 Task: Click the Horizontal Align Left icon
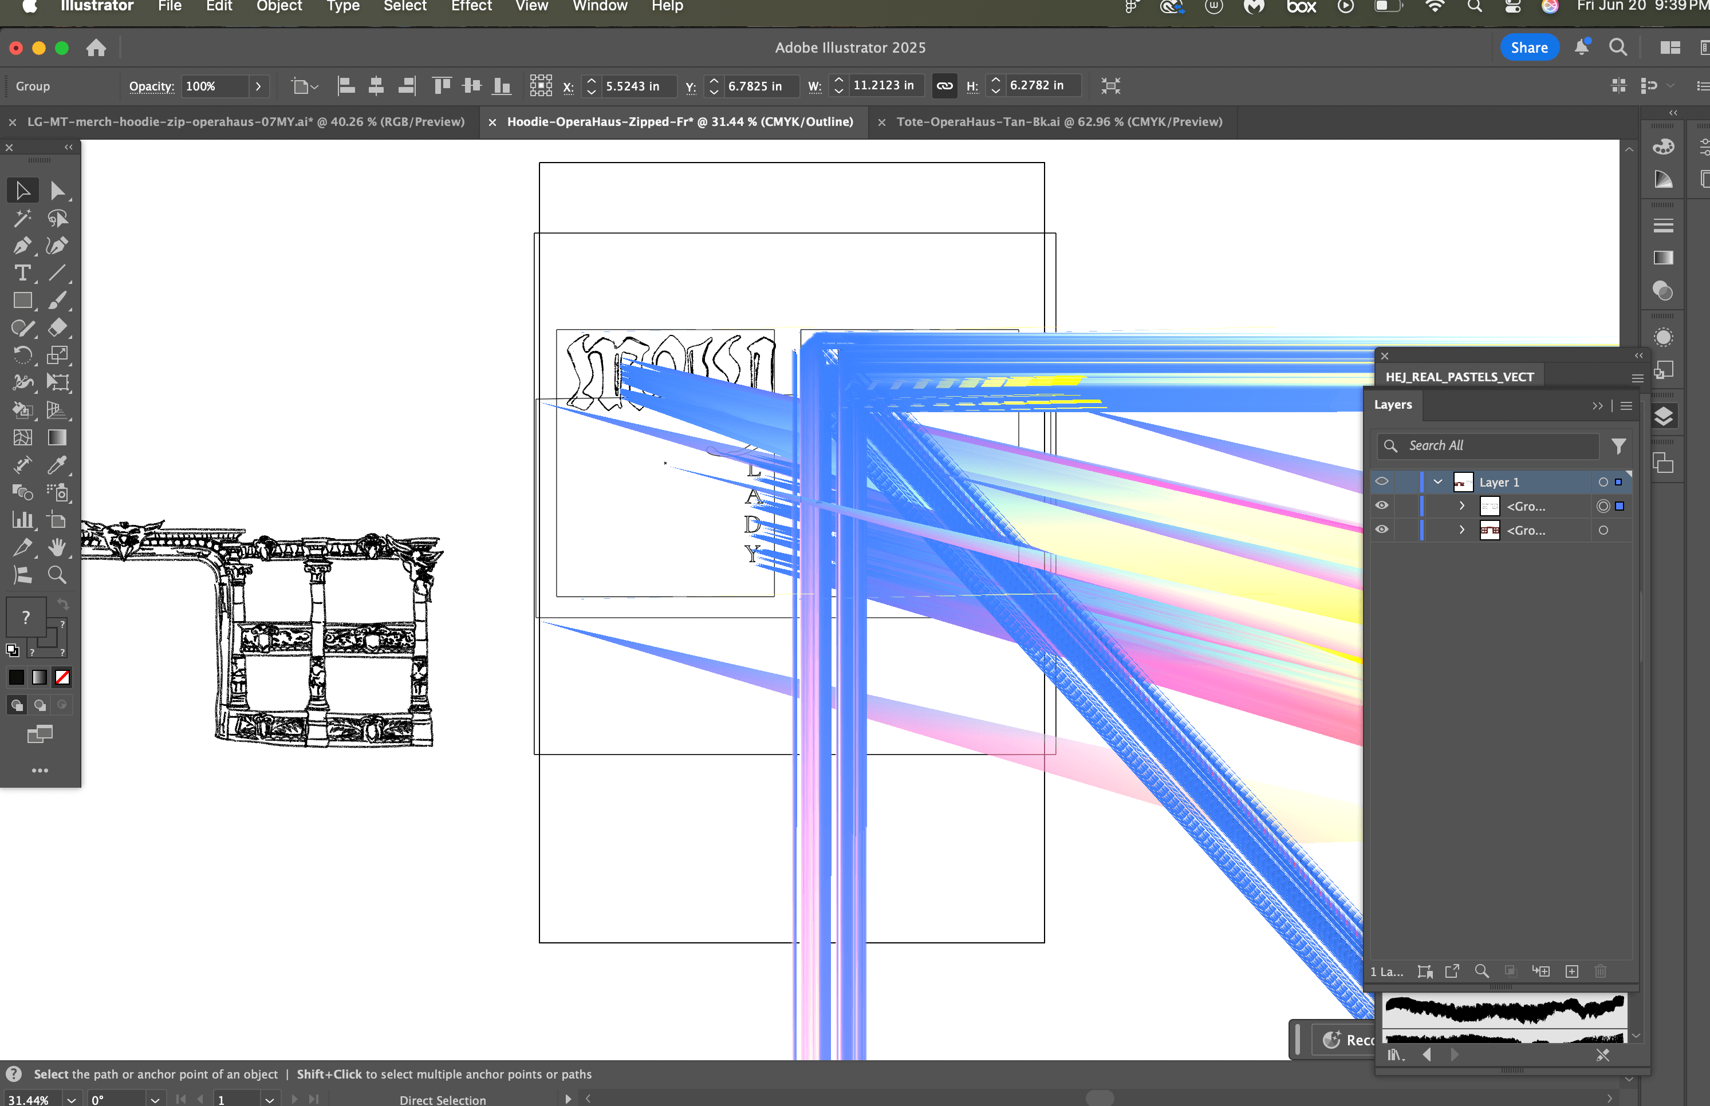coord(346,86)
